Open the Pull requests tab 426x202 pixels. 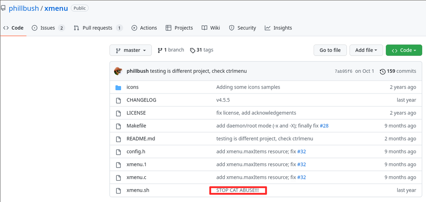click(98, 28)
